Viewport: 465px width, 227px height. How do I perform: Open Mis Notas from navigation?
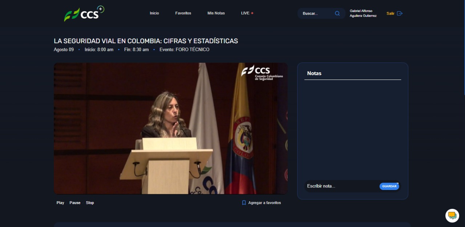216,13
